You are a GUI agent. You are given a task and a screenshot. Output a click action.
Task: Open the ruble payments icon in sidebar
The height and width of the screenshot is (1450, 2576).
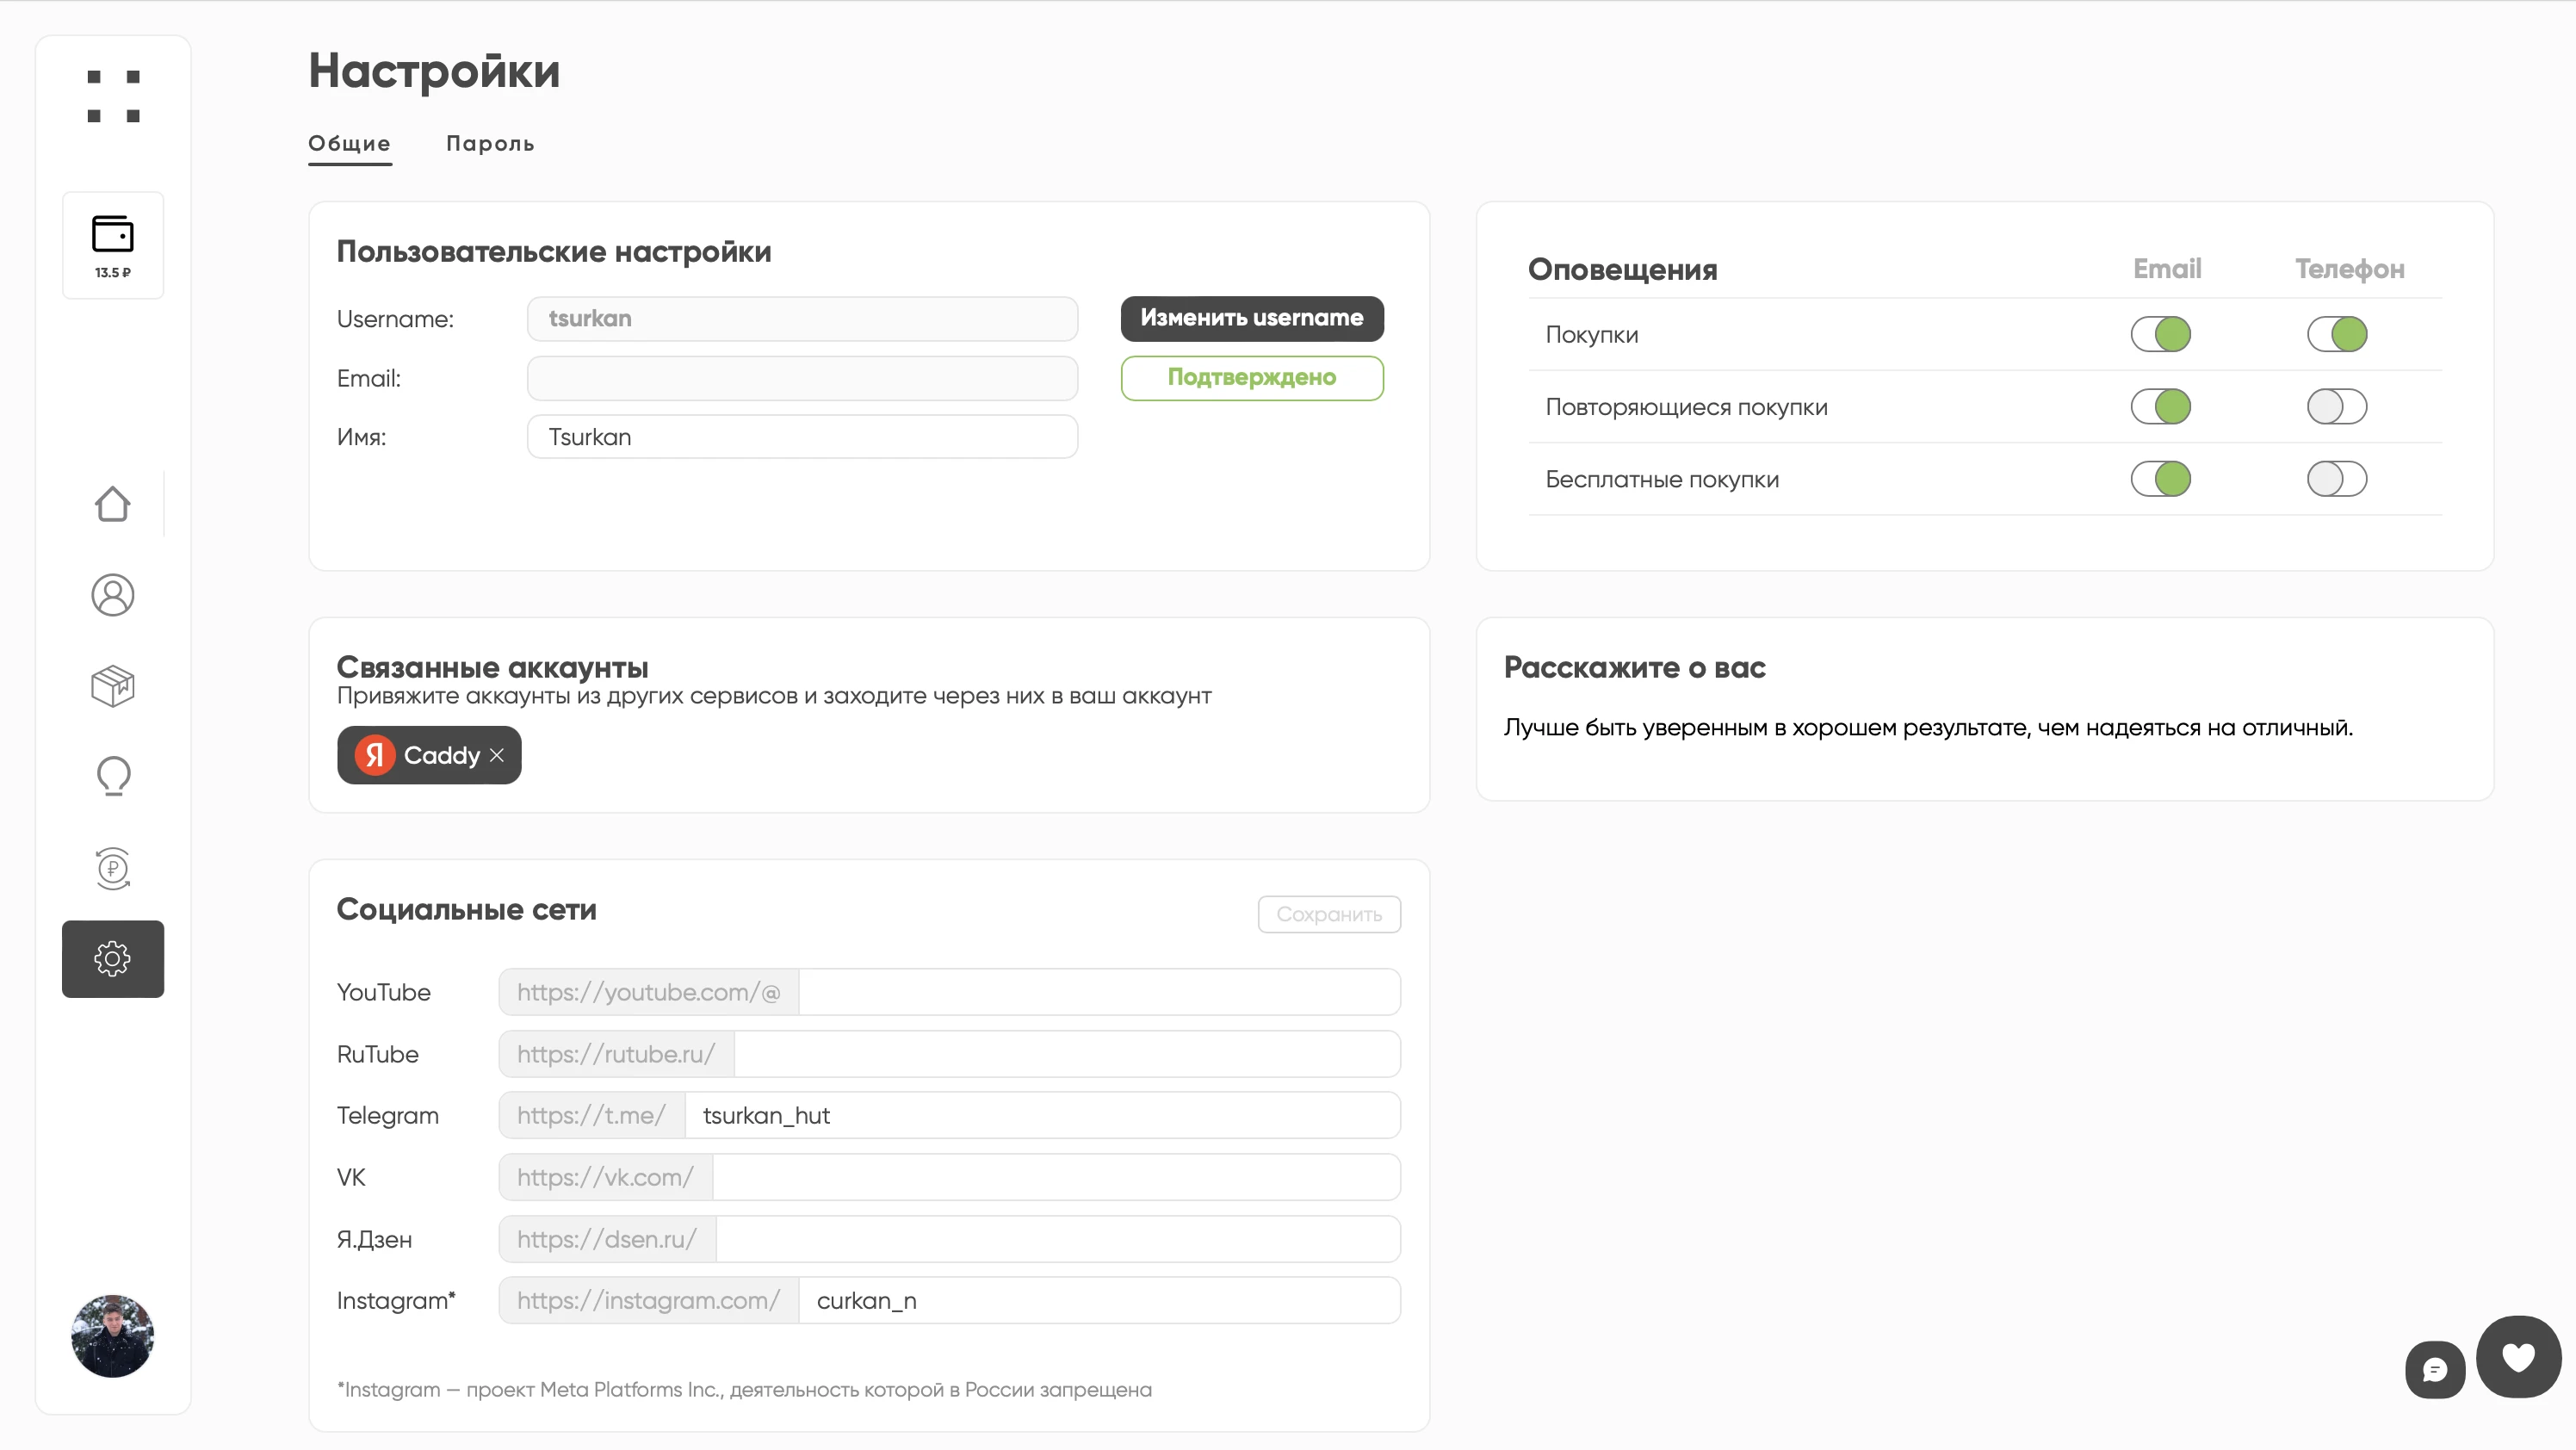113,867
